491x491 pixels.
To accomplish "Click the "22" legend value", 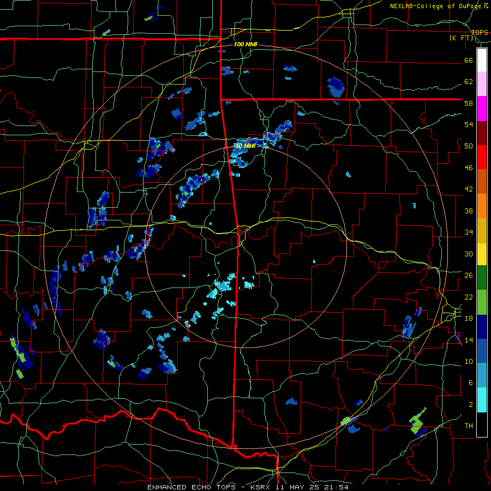I will [x=469, y=297].
